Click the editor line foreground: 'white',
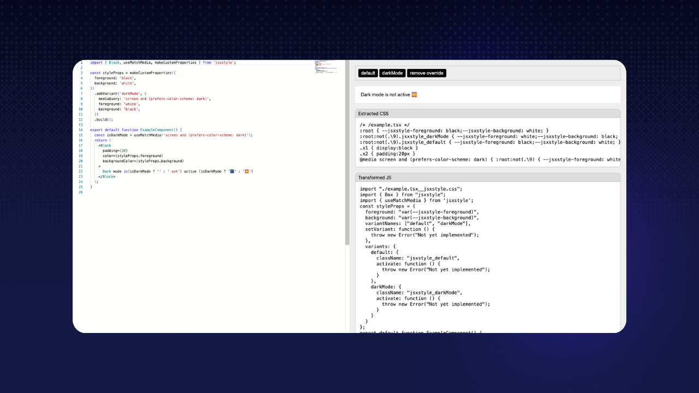The height and width of the screenshot is (393, 699). (x=119, y=104)
